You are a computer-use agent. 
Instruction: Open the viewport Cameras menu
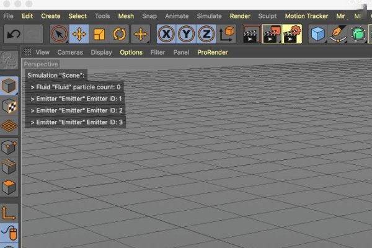(70, 53)
